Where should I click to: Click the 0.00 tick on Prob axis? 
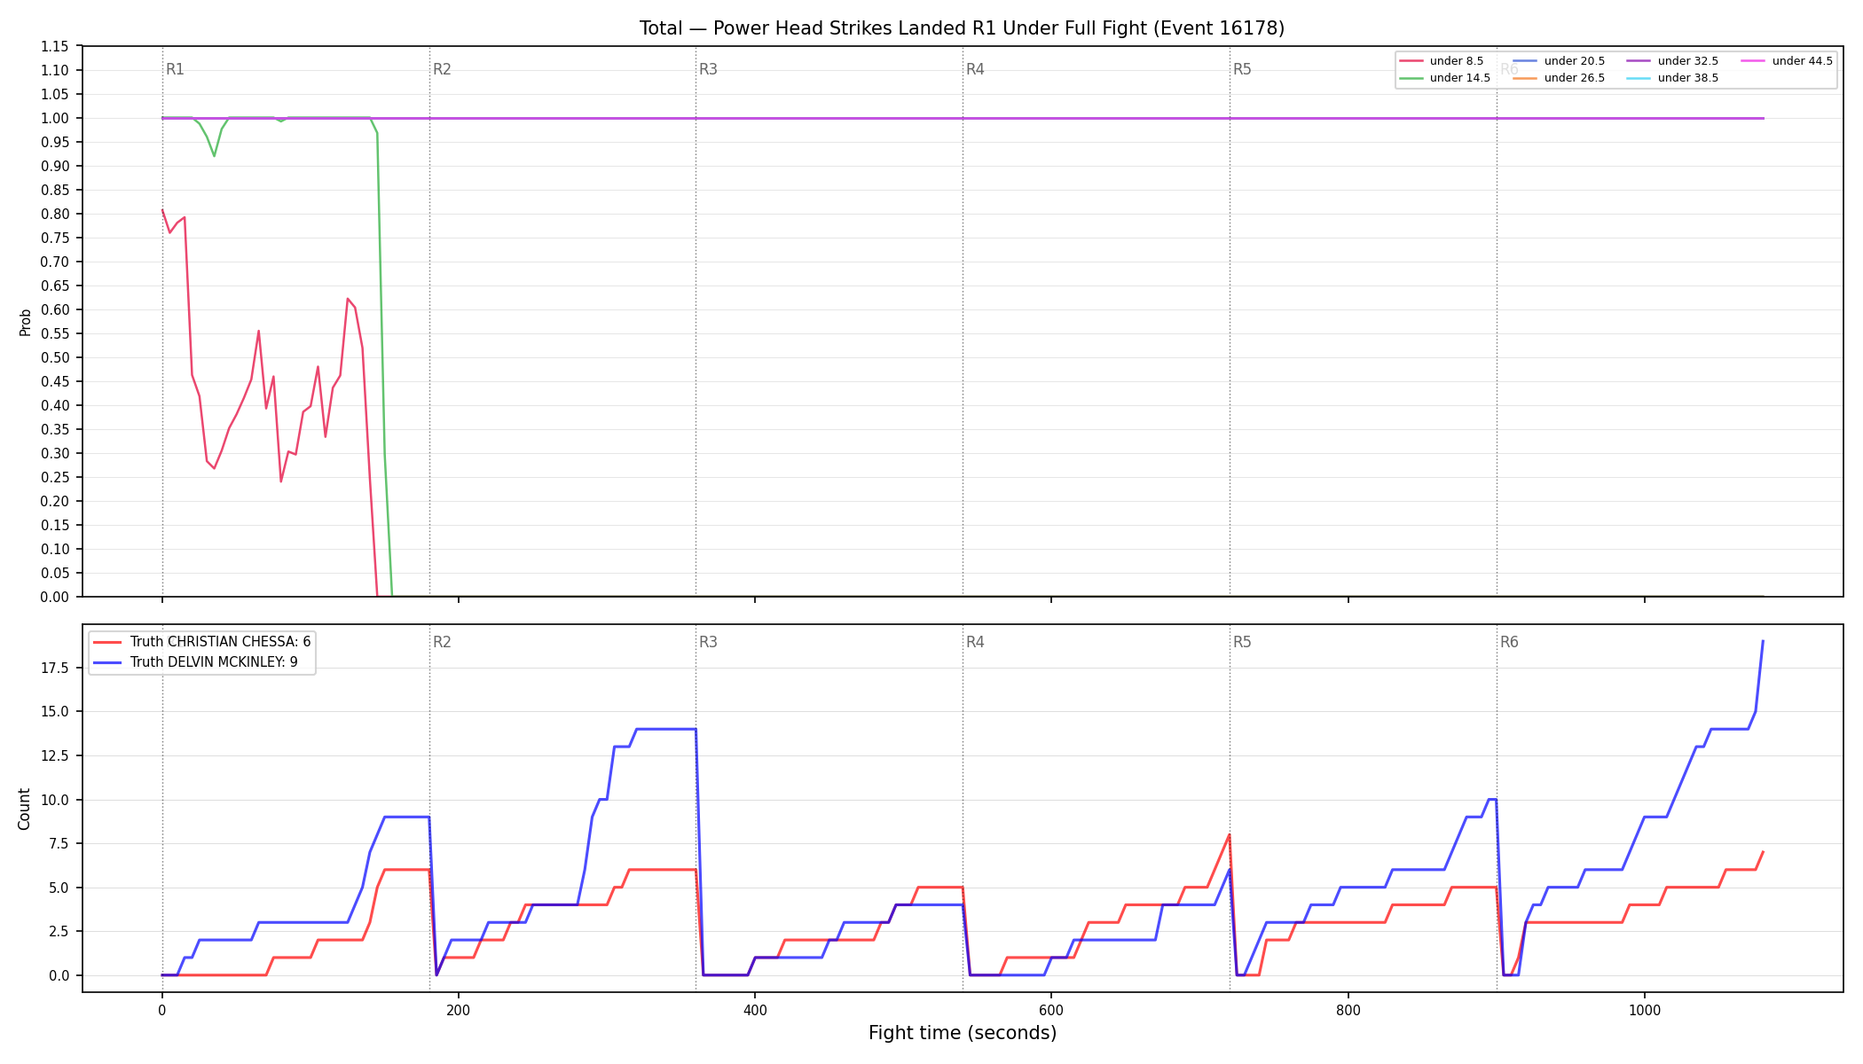[55, 597]
